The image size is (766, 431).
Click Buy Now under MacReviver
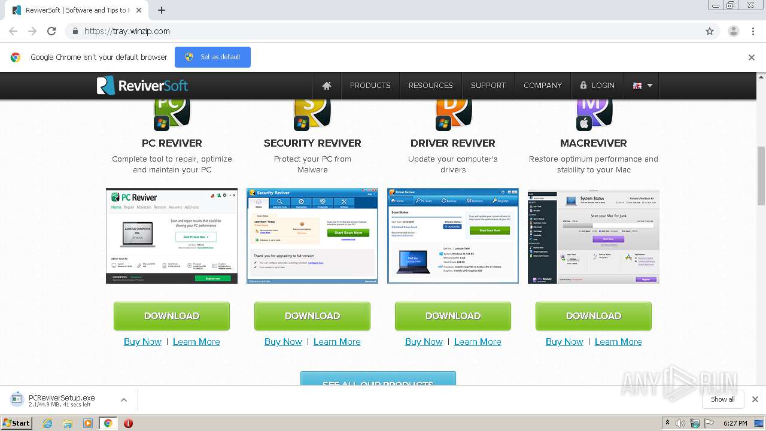pyautogui.click(x=564, y=342)
